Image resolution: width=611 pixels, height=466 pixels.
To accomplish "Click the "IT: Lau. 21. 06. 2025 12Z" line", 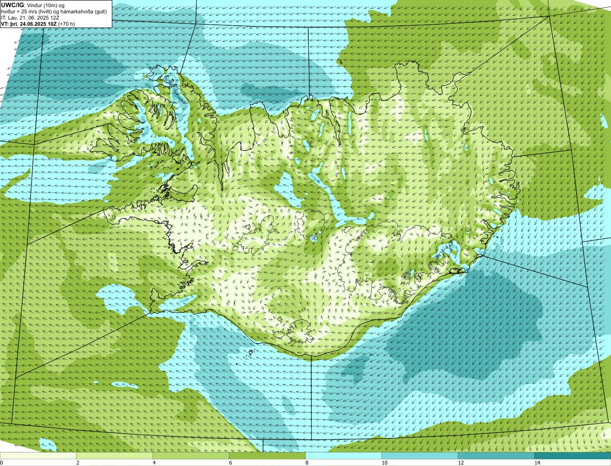I will point(30,18).
